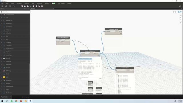This screenshot has height=103, width=183.
Task: Click the Parameters output port of Element.Parameters
Action: coord(96,53)
